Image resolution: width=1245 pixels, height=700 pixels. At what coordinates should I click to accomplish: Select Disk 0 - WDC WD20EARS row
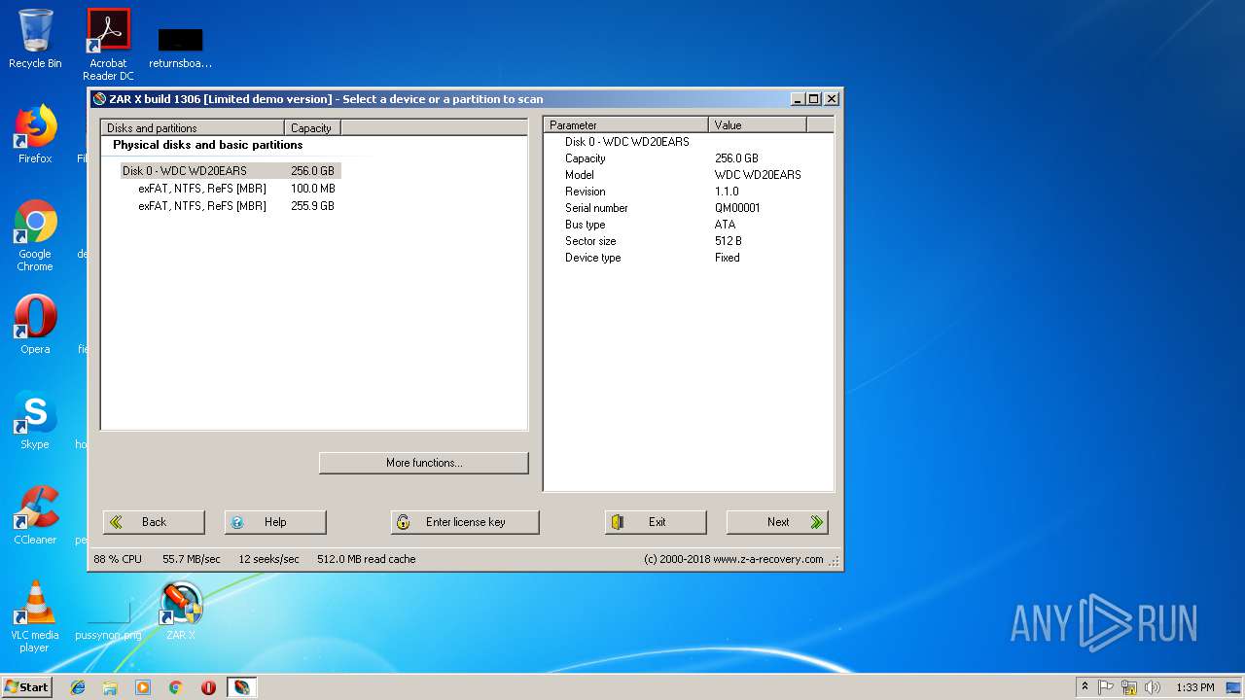click(x=231, y=171)
